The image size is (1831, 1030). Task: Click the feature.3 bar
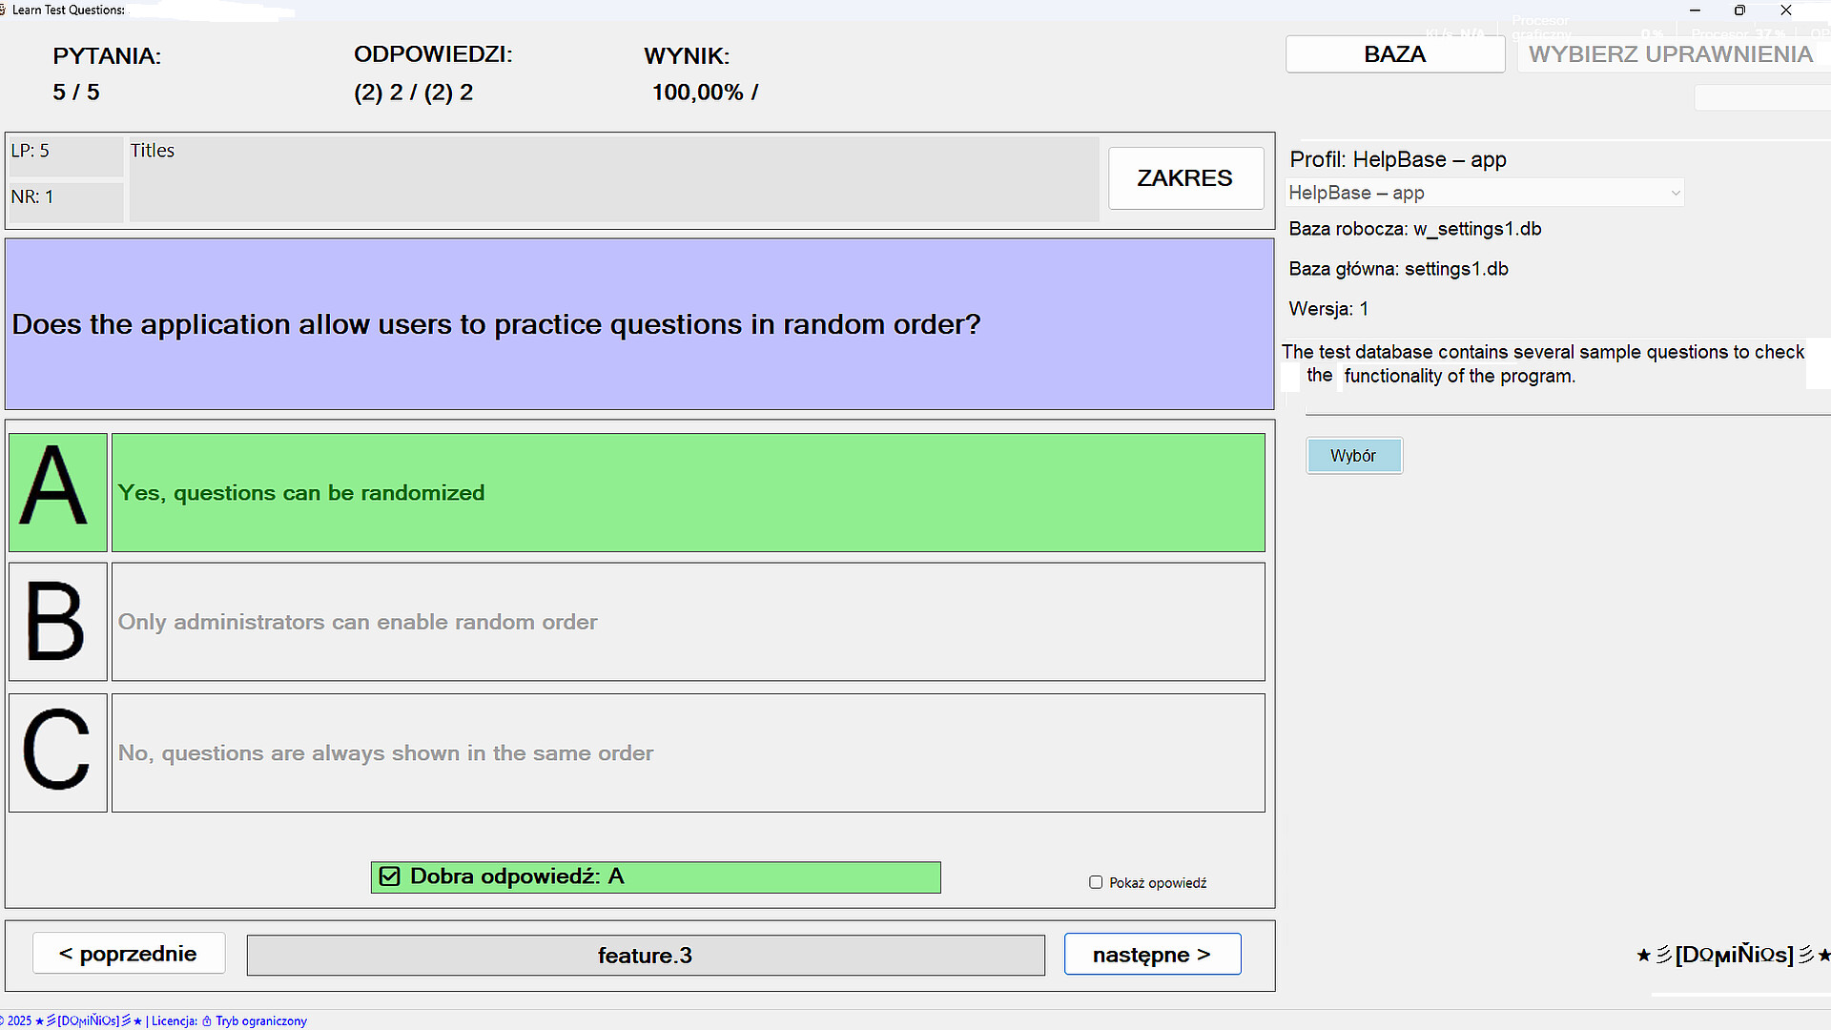click(x=646, y=955)
